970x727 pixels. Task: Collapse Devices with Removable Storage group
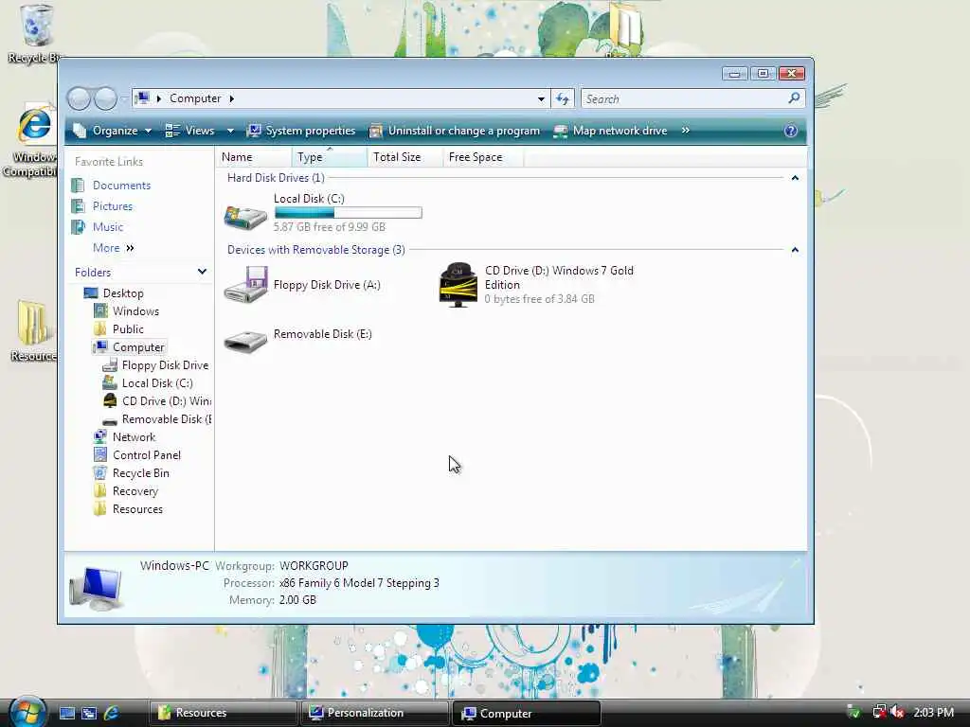(795, 250)
